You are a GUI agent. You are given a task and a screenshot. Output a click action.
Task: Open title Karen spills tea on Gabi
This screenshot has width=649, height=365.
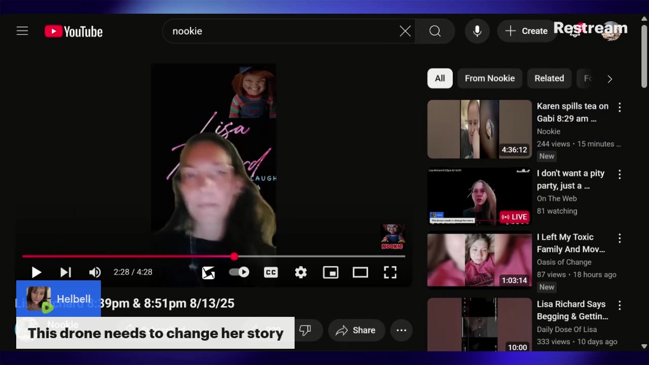tap(572, 112)
